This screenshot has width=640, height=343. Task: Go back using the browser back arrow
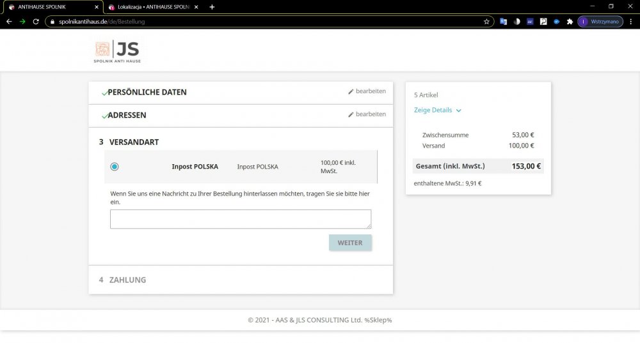point(9,22)
